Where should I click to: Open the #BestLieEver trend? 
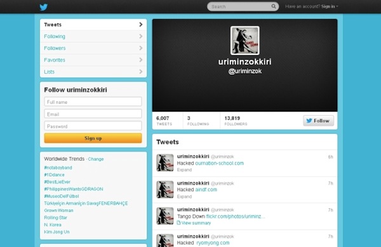click(x=57, y=182)
